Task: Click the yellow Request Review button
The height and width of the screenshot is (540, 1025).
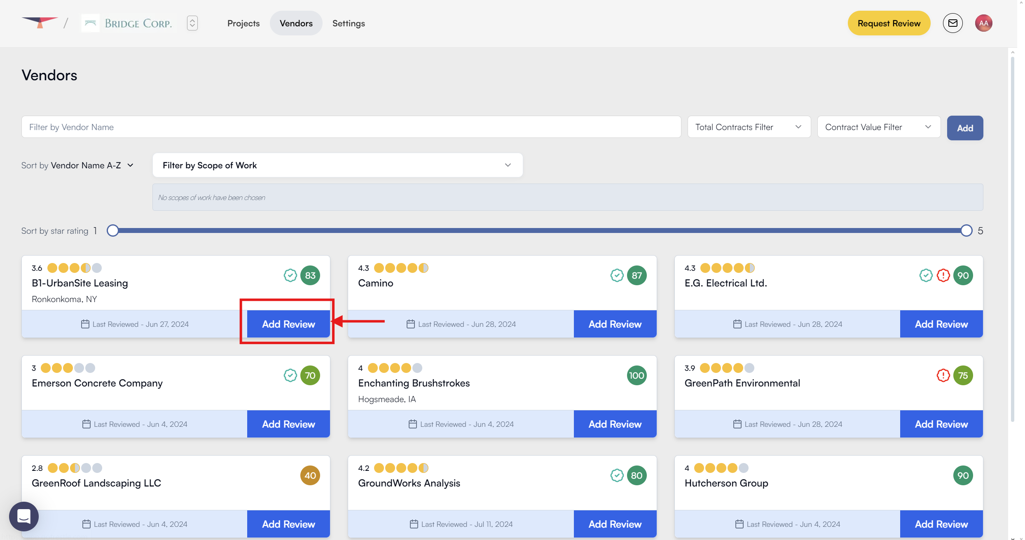Action: click(x=889, y=23)
